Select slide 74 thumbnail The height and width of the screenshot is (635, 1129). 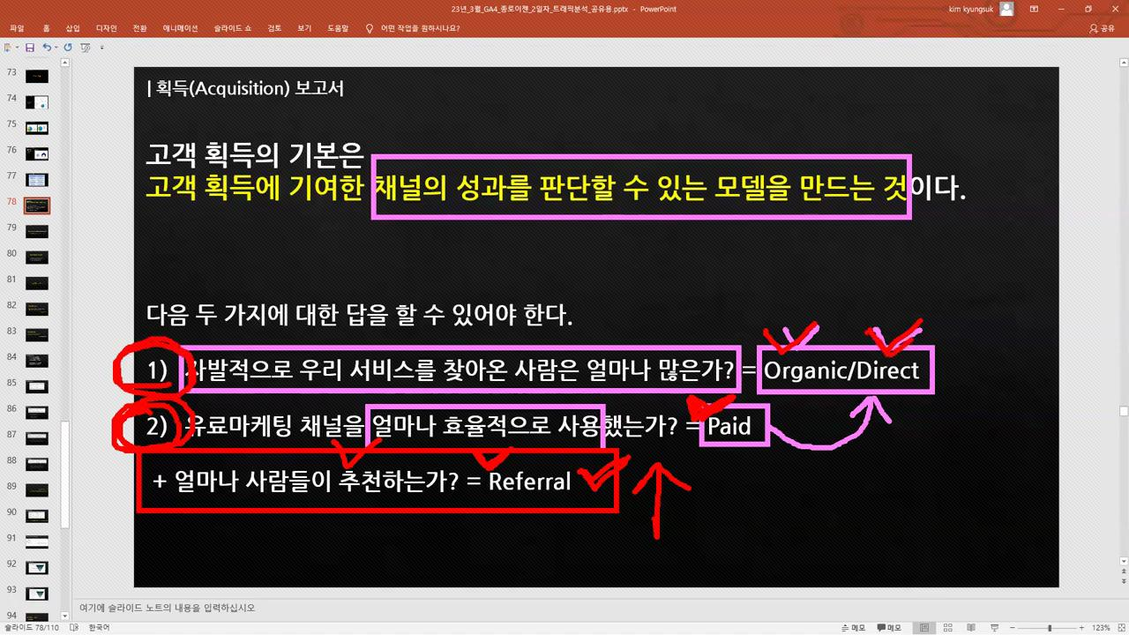[37, 102]
